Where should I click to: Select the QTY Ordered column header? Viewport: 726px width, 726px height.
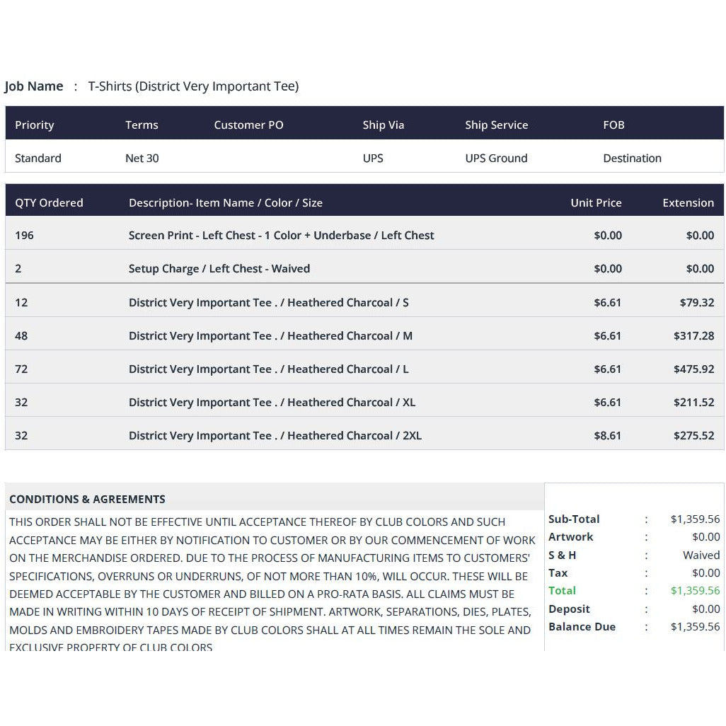tap(49, 203)
